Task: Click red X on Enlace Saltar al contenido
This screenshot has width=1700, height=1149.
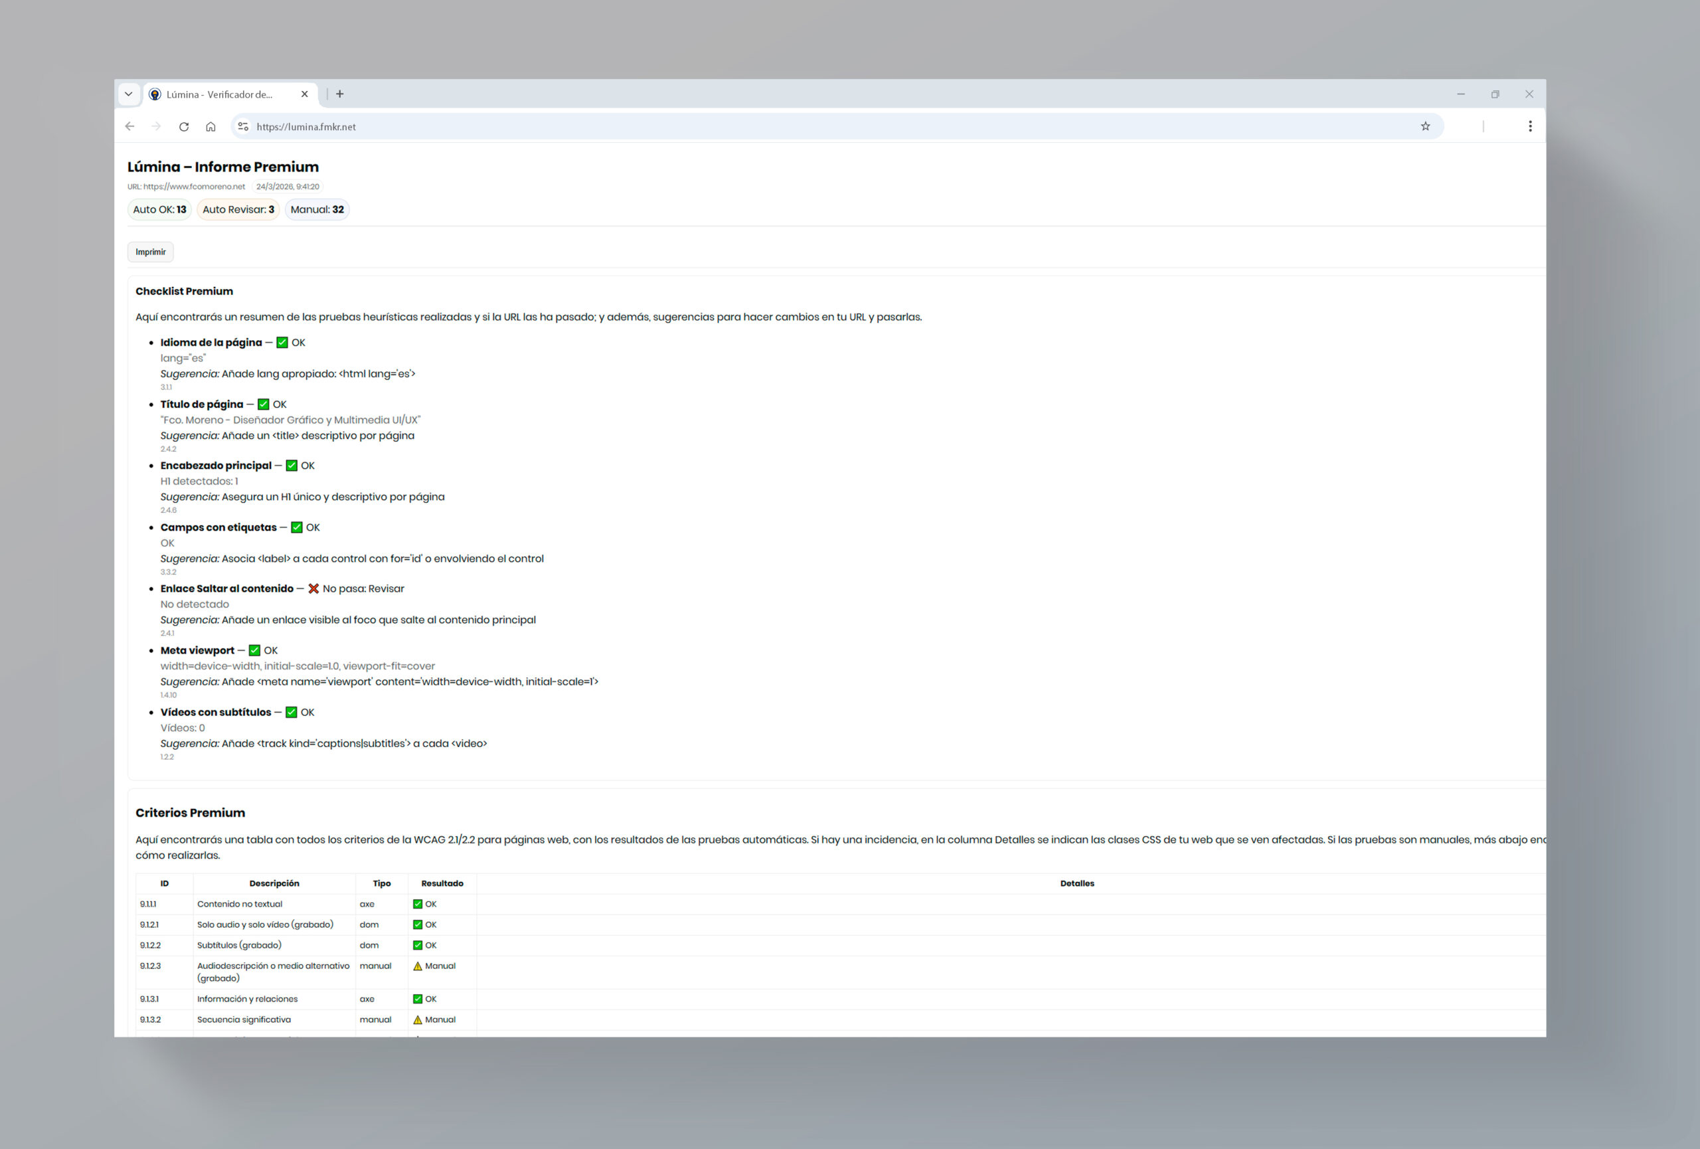Action: tap(313, 588)
